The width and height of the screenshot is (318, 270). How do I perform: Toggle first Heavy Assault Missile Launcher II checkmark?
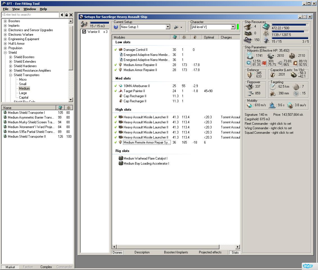pos(116,117)
